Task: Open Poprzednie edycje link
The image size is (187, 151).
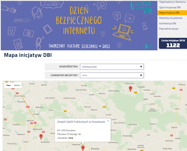Action: 169,29
